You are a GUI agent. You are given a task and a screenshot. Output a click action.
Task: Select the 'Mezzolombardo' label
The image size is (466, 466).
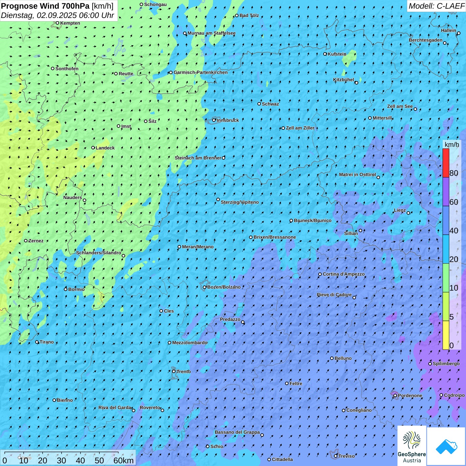click(190, 343)
